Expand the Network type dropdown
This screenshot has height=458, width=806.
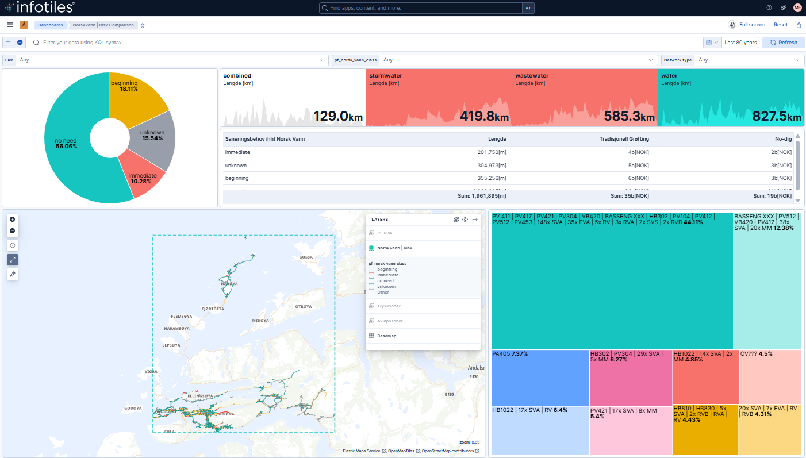(747, 60)
